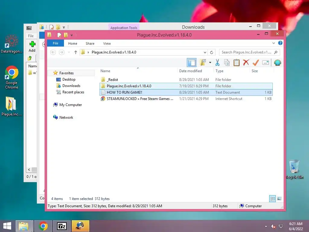The height and width of the screenshot is (232, 309).
Task: Open the Recycle Bin on desktop
Action: [x=294, y=170]
